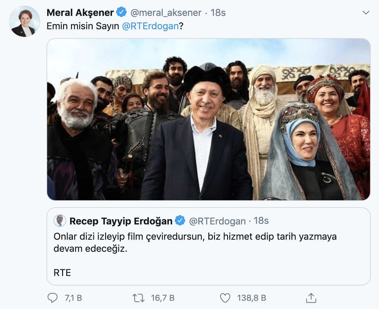
Task: Retweet this tweet via the arrows icon
Action: point(139,298)
